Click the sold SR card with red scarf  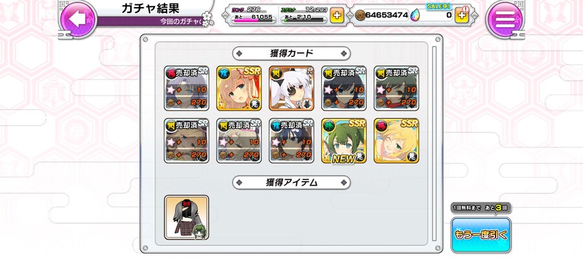[396, 89]
